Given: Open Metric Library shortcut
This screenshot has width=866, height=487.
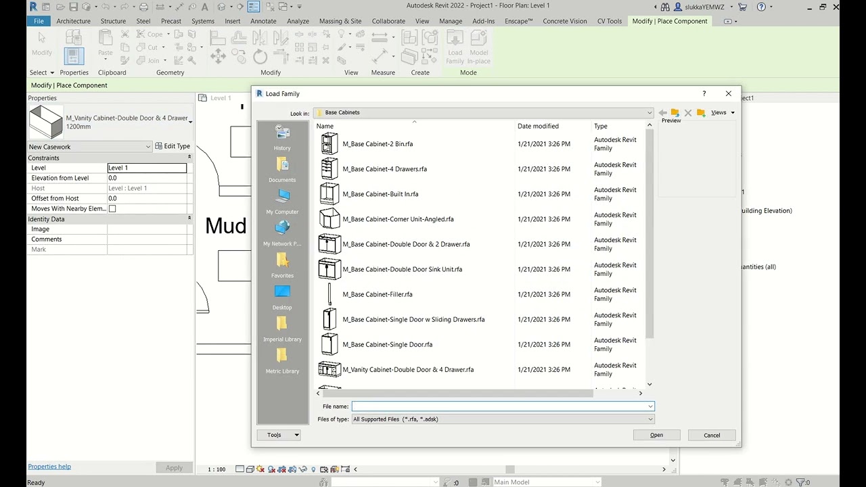Looking at the screenshot, I should click(x=282, y=361).
